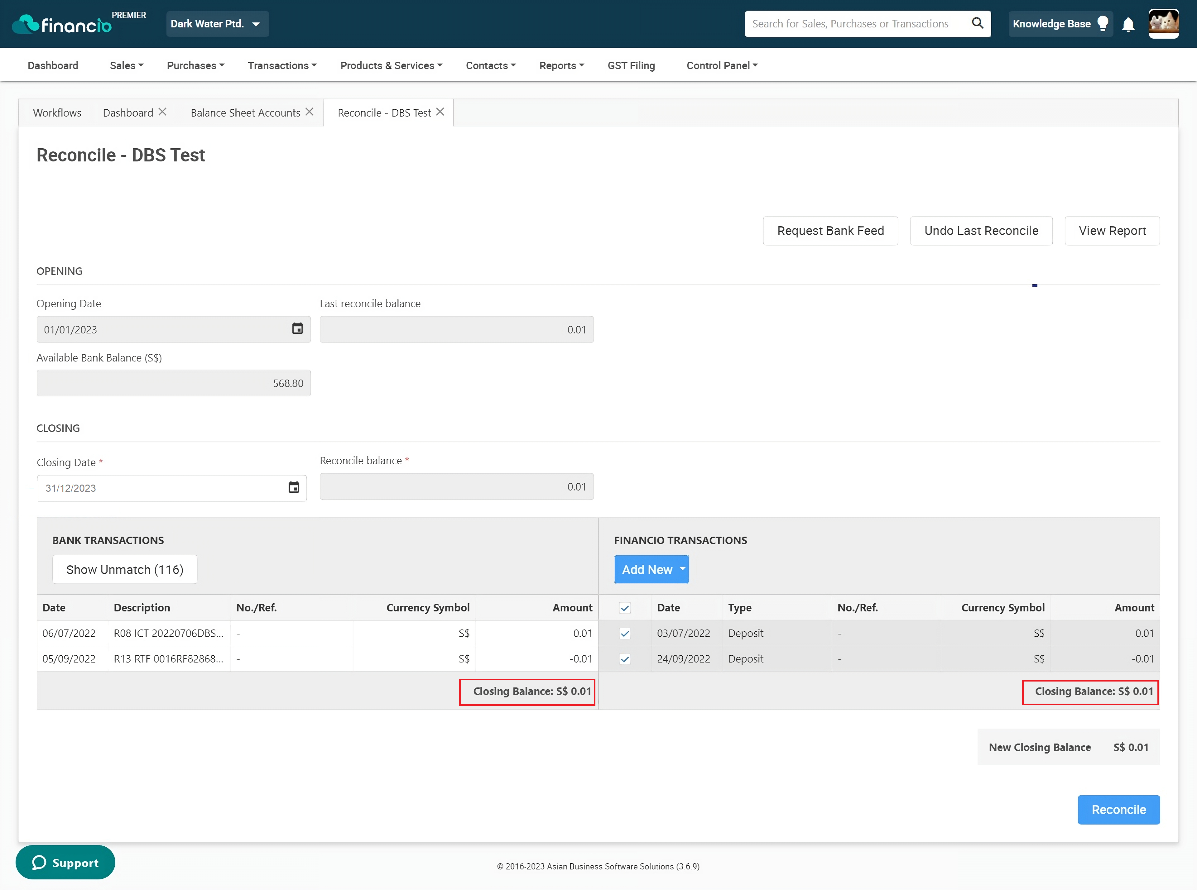Expand the Transactions menu
The image size is (1197, 890).
(x=282, y=65)
